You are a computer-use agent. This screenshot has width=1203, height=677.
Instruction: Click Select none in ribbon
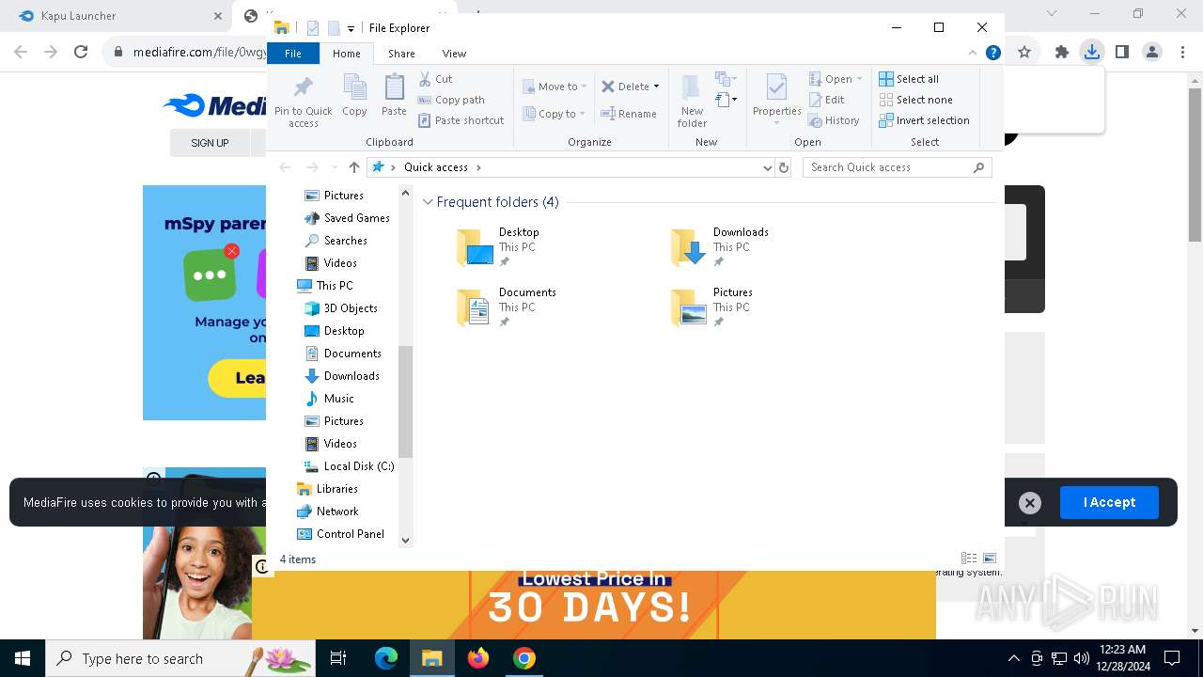915,100
